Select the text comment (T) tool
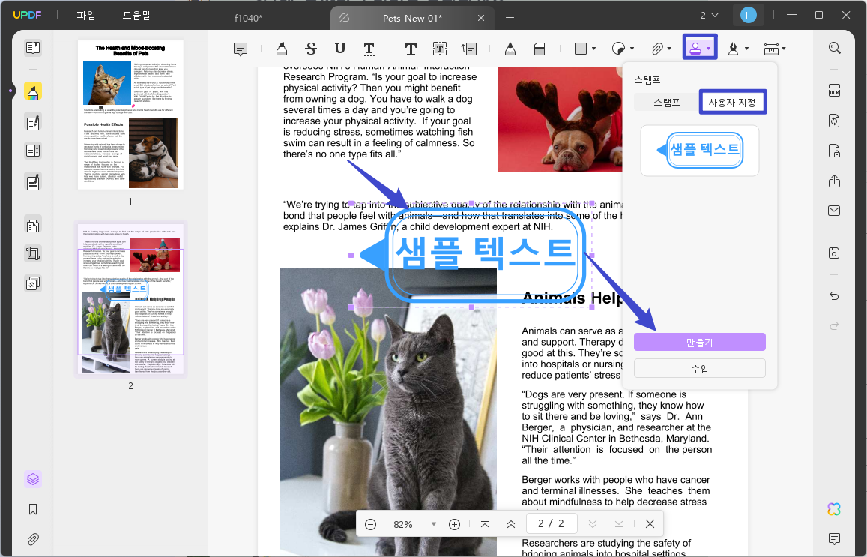The height and width of the screenshot is (557, 867). click(x=411, y=49)
